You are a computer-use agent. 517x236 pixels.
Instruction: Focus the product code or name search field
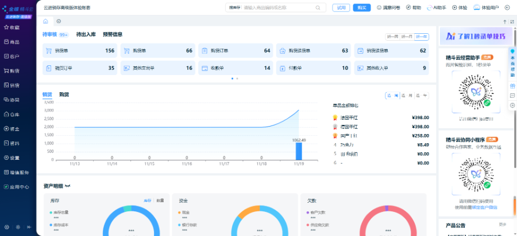click(x=279, y=7)
